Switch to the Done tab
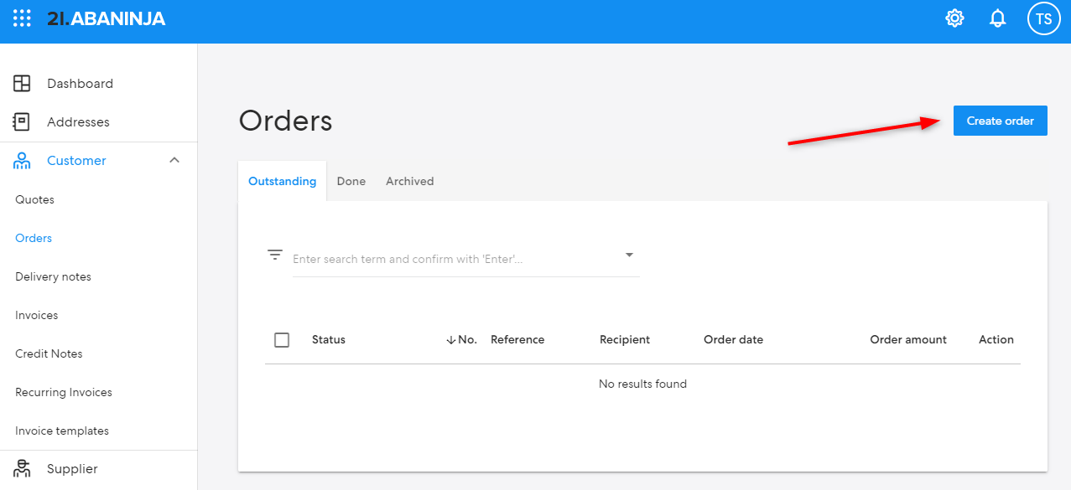 [x=351, y=181]
